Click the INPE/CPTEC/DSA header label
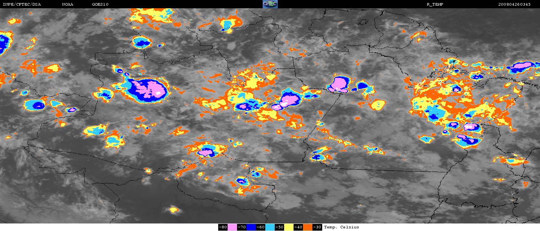This screenshot has width=540, height=231. click(21, 5)
